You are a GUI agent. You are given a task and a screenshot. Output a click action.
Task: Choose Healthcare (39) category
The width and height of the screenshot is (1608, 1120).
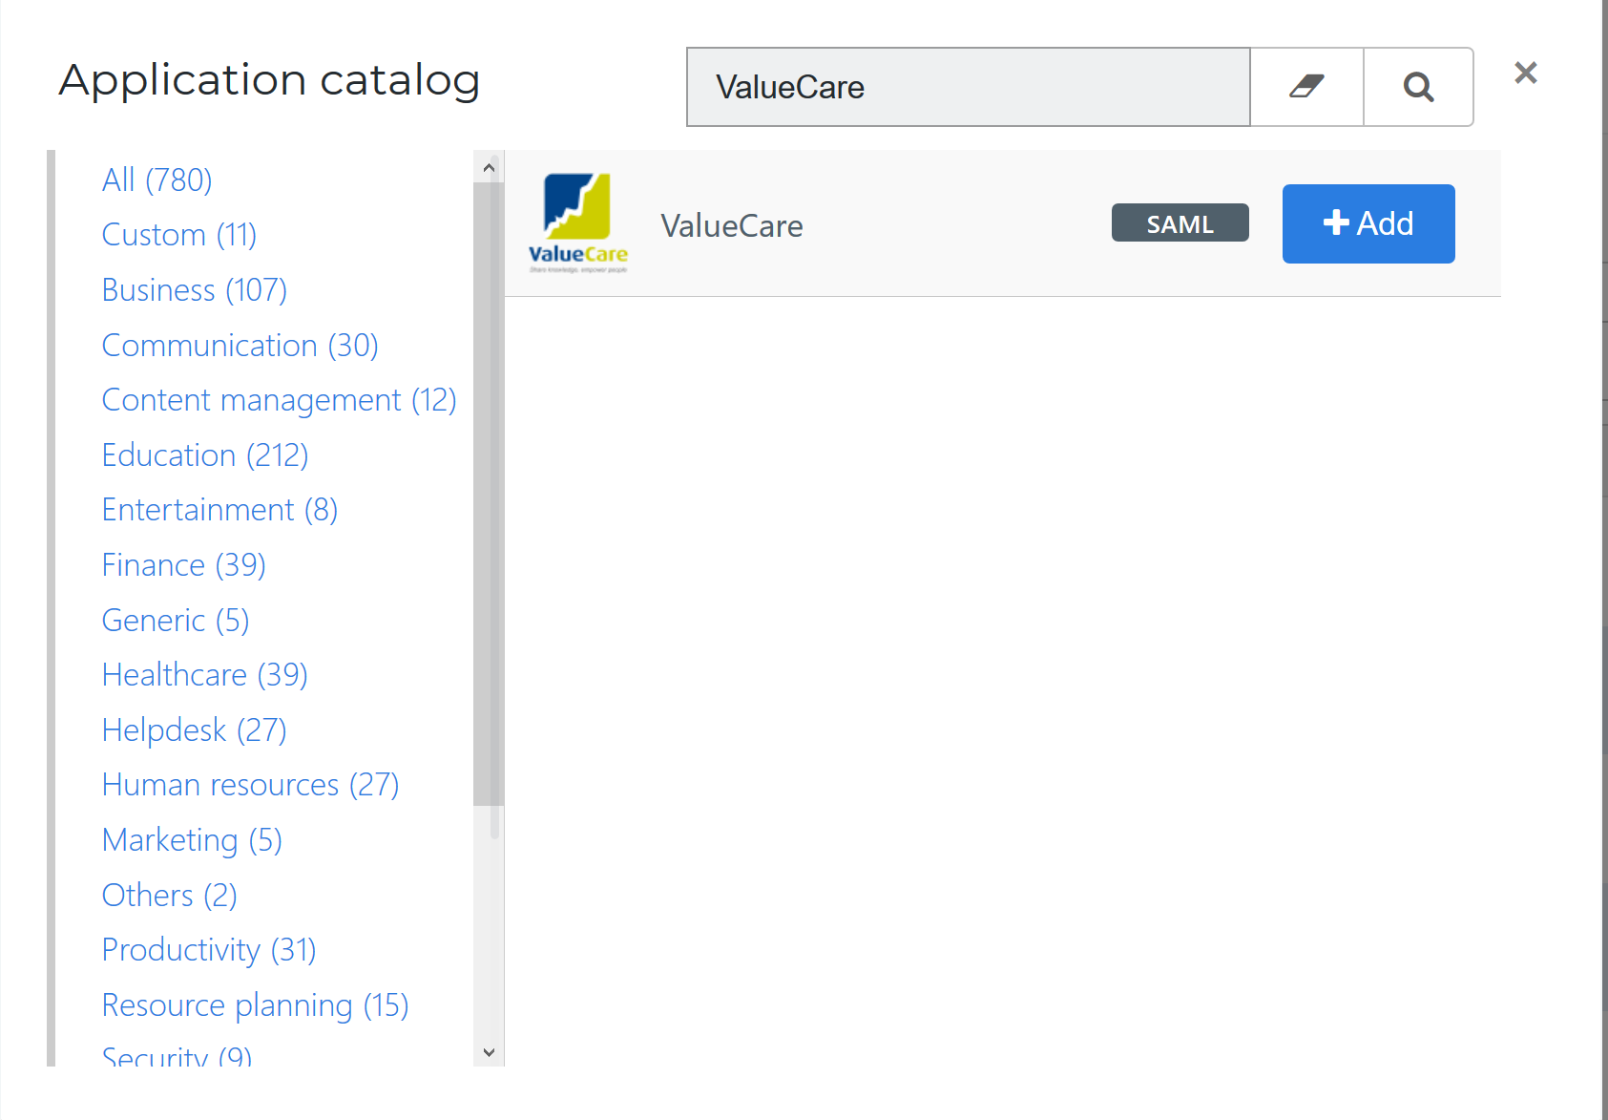coord(205,675)
